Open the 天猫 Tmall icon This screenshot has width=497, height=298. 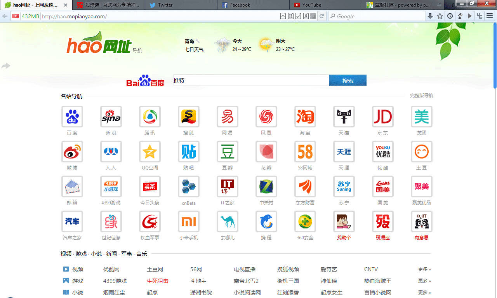(x=344, y=117)
